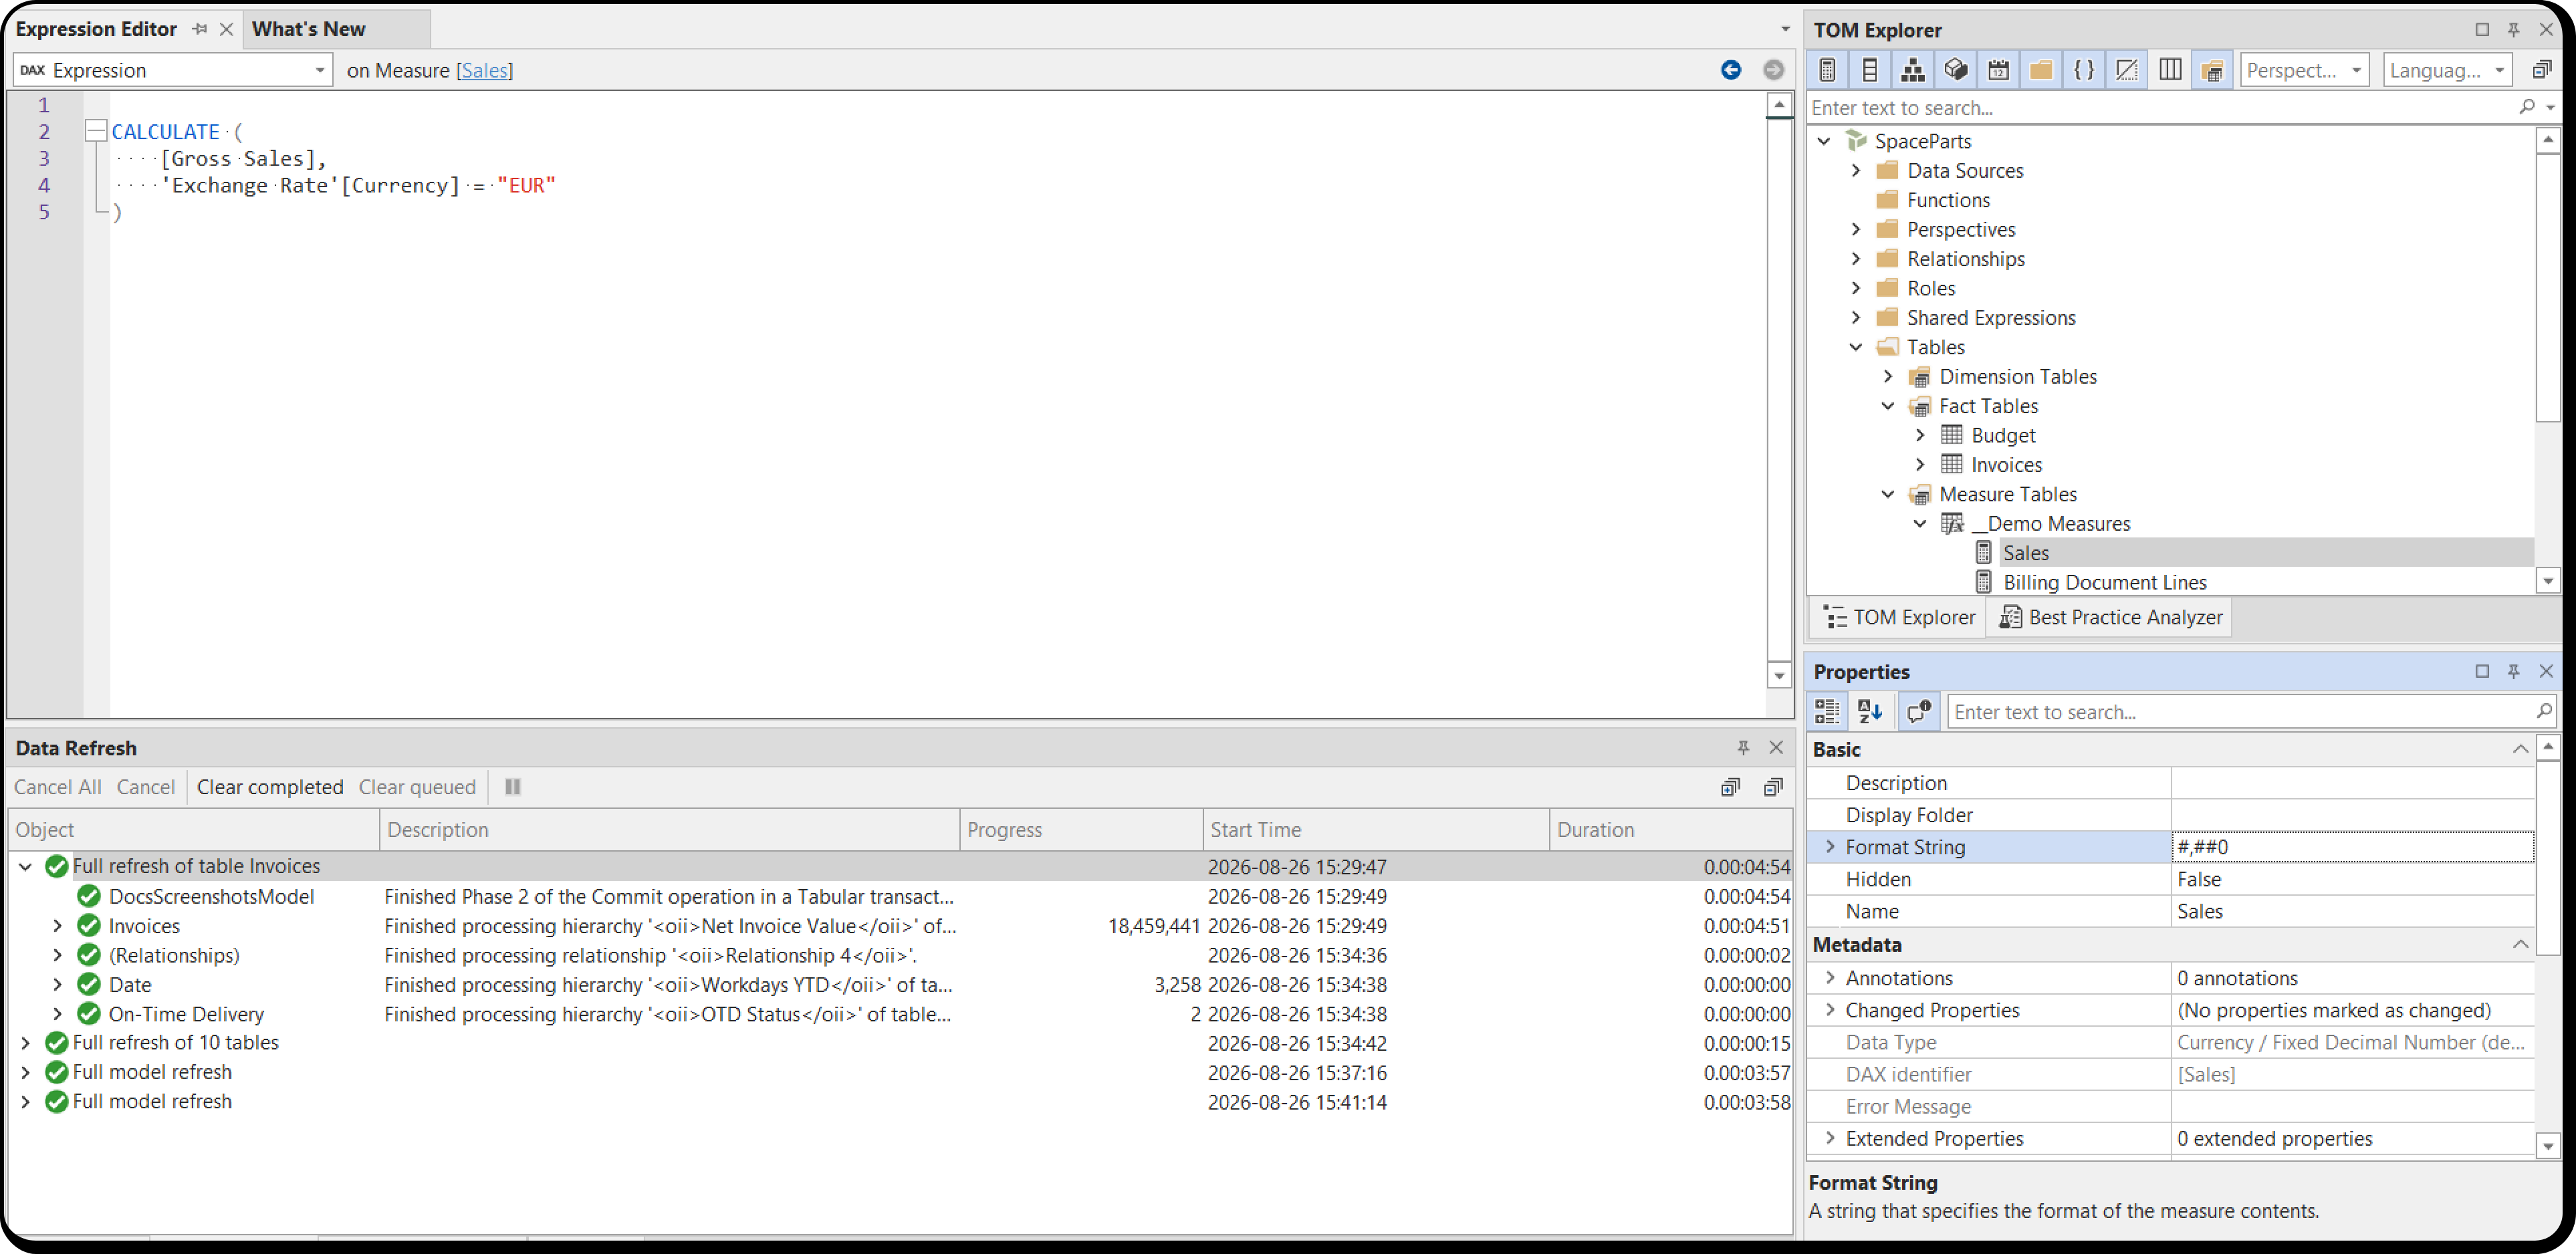The height and width of the screenshot is (1254, 2576).
Task: Click the left cascade icon in Data Refresh toolbar
Action: 1730,787
